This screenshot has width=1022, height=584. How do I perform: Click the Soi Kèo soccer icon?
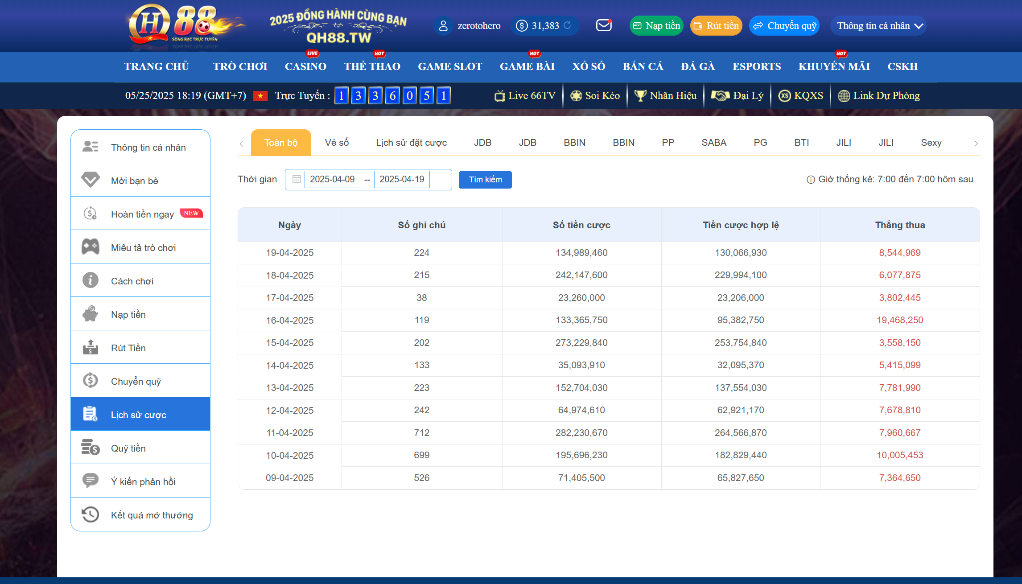576,96
